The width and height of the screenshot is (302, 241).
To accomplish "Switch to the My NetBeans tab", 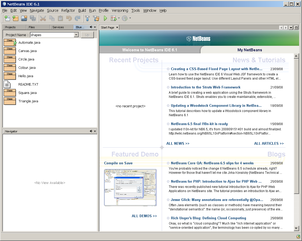I will [250, 50].
